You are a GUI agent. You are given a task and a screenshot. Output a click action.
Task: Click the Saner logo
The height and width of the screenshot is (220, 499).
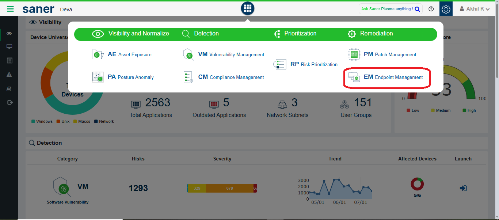click(x=38, y=9)
